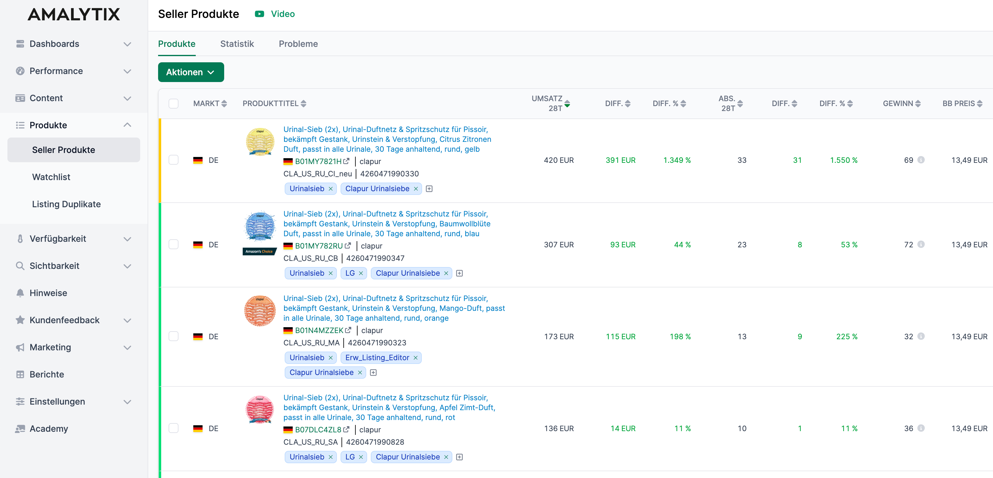Open the Probleme tab
993x478 pixels.
click(x=298, y=44)
